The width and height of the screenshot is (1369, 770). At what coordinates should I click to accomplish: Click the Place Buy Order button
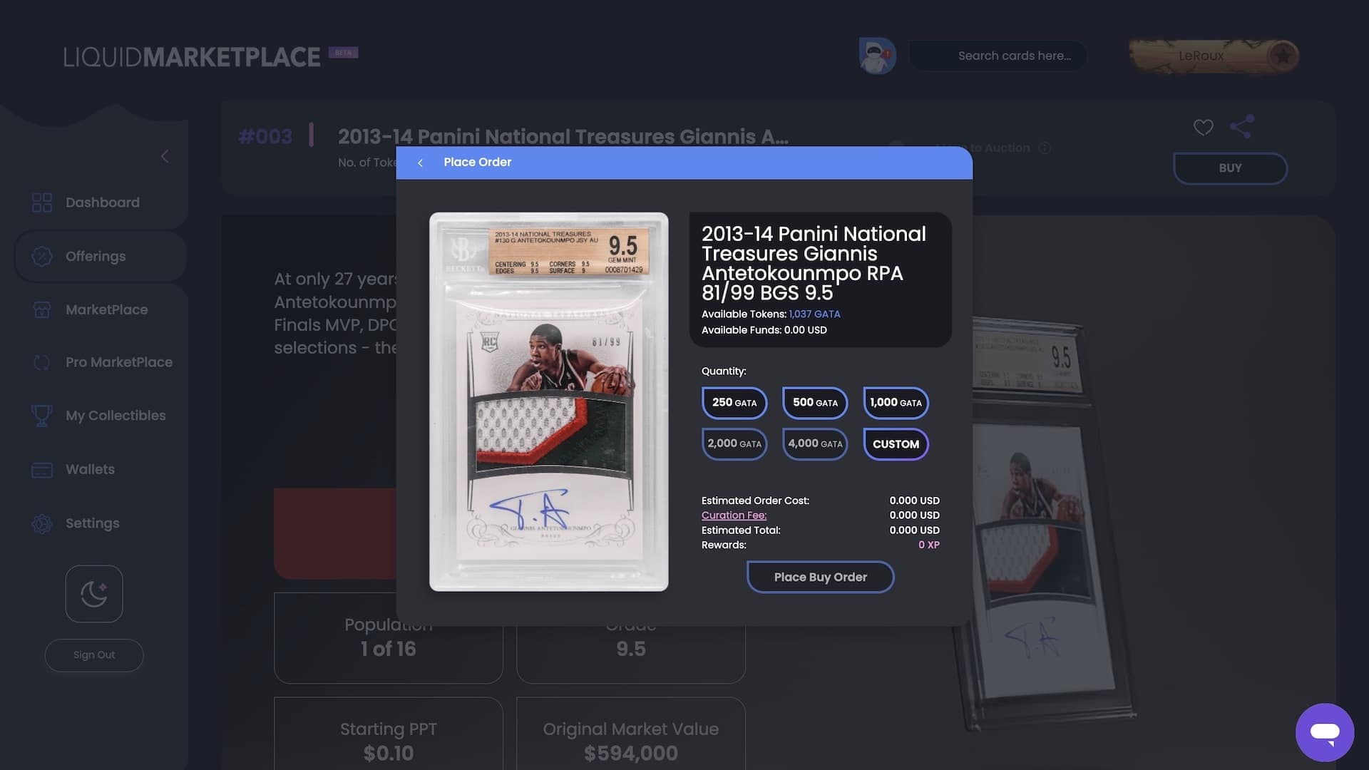[820, 577]
